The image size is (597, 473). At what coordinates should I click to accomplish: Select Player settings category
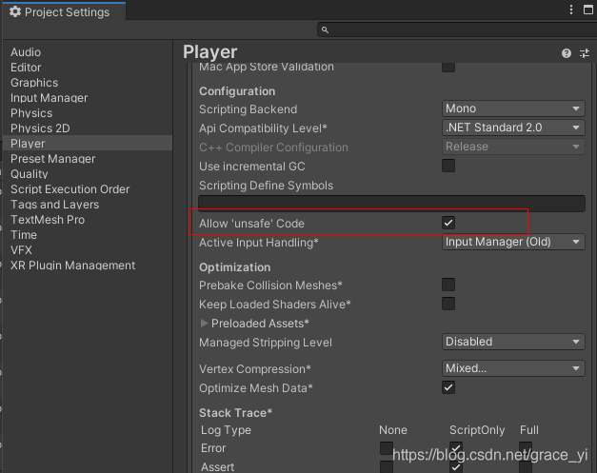(88, 144)
